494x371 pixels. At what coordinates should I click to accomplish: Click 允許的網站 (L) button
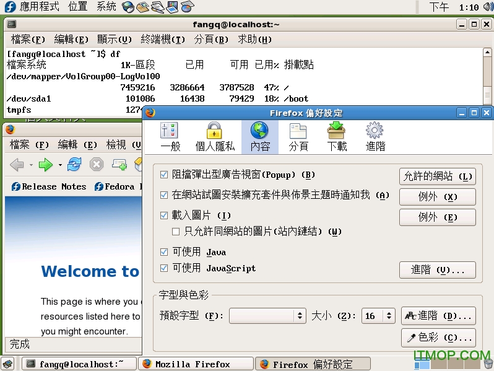(x=438, y=176)
